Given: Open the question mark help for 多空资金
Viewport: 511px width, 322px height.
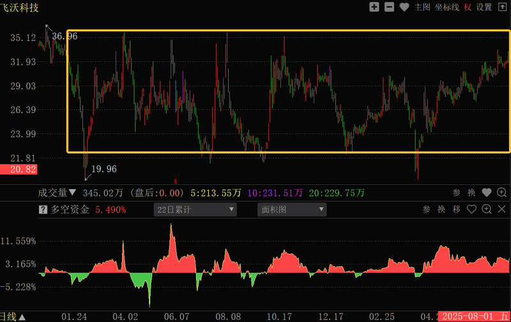Looking at the screenshot, I should [x=43, y=209].
